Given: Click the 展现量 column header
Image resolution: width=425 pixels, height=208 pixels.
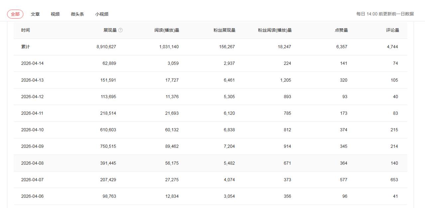Looking at the screenshot, I should 110,30.
